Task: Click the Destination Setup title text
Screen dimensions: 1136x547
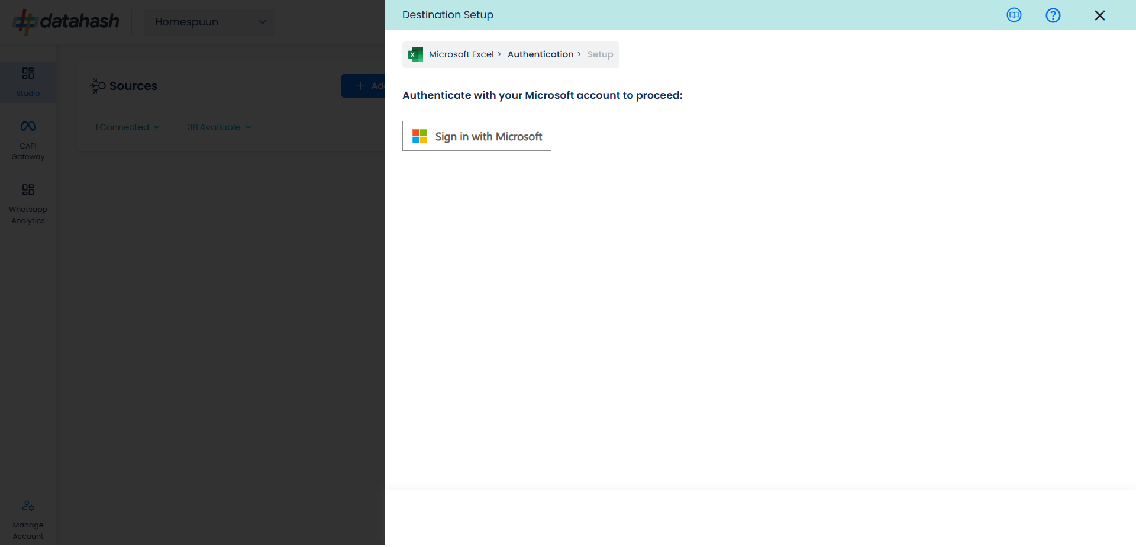Action: (x=448, y=15)
